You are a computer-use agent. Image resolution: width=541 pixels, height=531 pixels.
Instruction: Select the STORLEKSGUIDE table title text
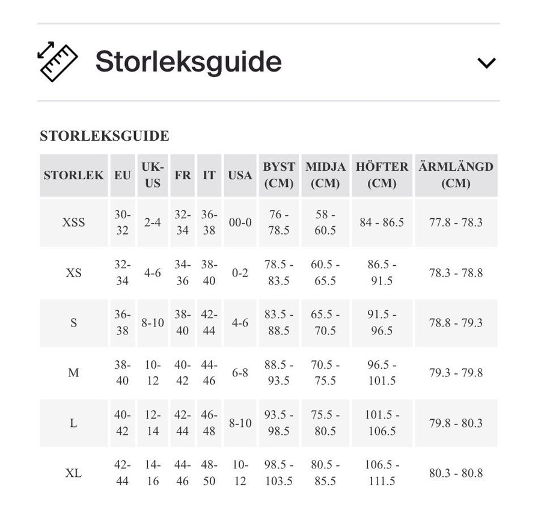pos(105,136)
